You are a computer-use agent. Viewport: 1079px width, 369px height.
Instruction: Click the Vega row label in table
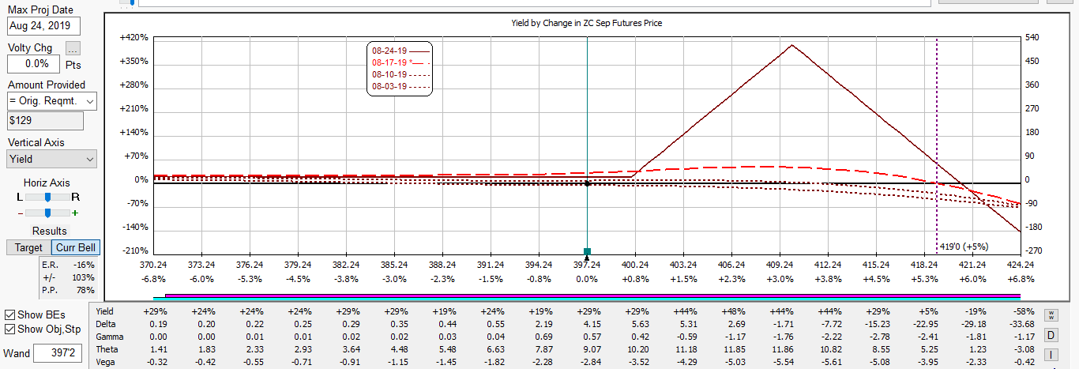pos(105,362)
